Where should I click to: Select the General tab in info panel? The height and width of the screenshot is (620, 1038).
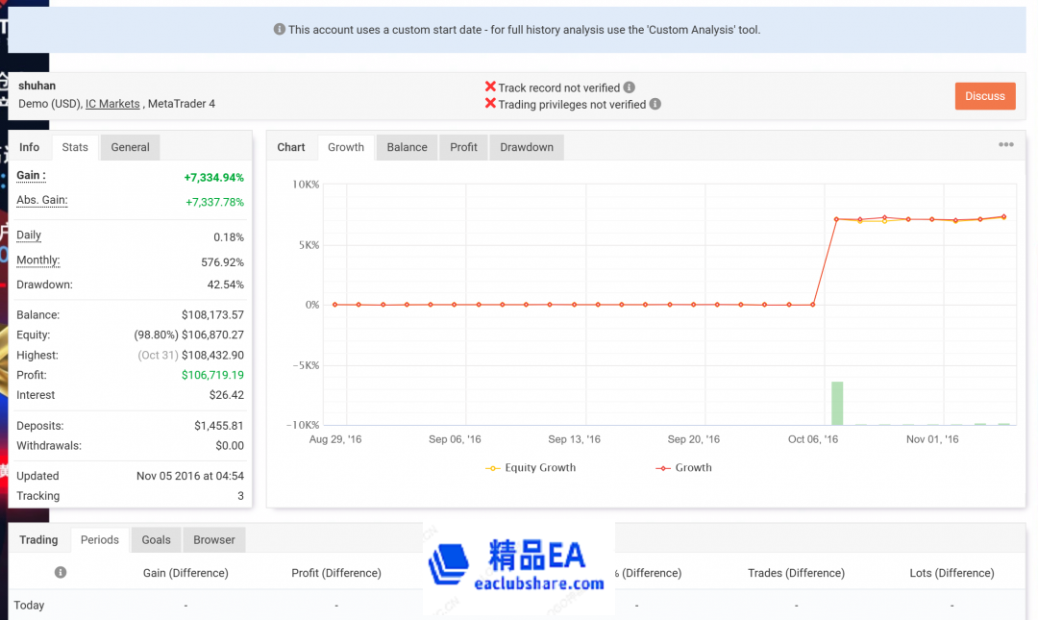(x=130, y=147)
